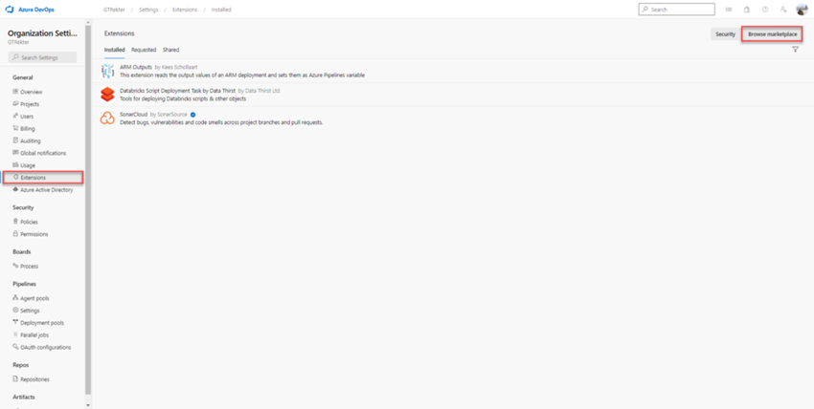Image resolution: width=814 pixels, height=409 pixels.
Task: Click the SonarSource verified publisher badge
Action: pyautogui.click(x=192, y=114)
